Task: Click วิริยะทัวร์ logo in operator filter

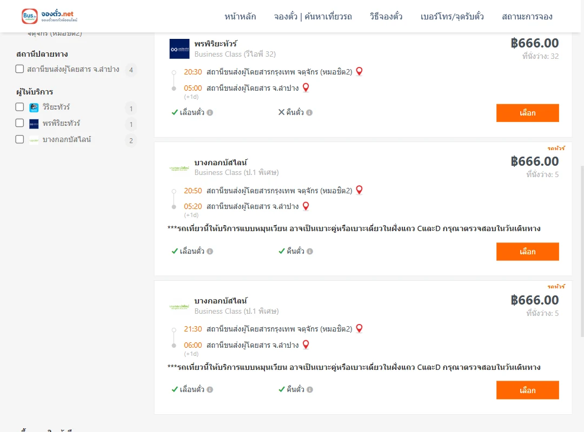Action: (x=34, y=107)
